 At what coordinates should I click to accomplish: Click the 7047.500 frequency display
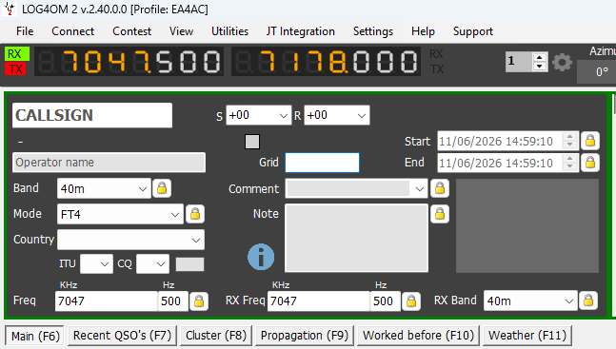[129, 62]
